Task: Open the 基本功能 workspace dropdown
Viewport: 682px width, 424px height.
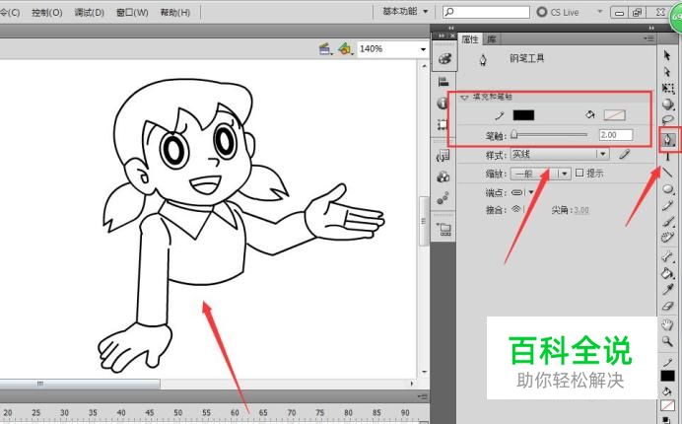Action: tap(405, 12)
